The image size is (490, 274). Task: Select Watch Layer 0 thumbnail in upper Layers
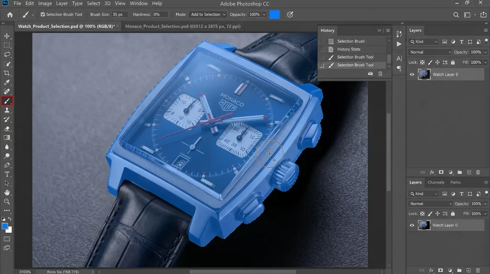click(424, 74)
